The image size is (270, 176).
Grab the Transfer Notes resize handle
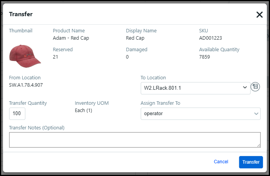[258, 145]
